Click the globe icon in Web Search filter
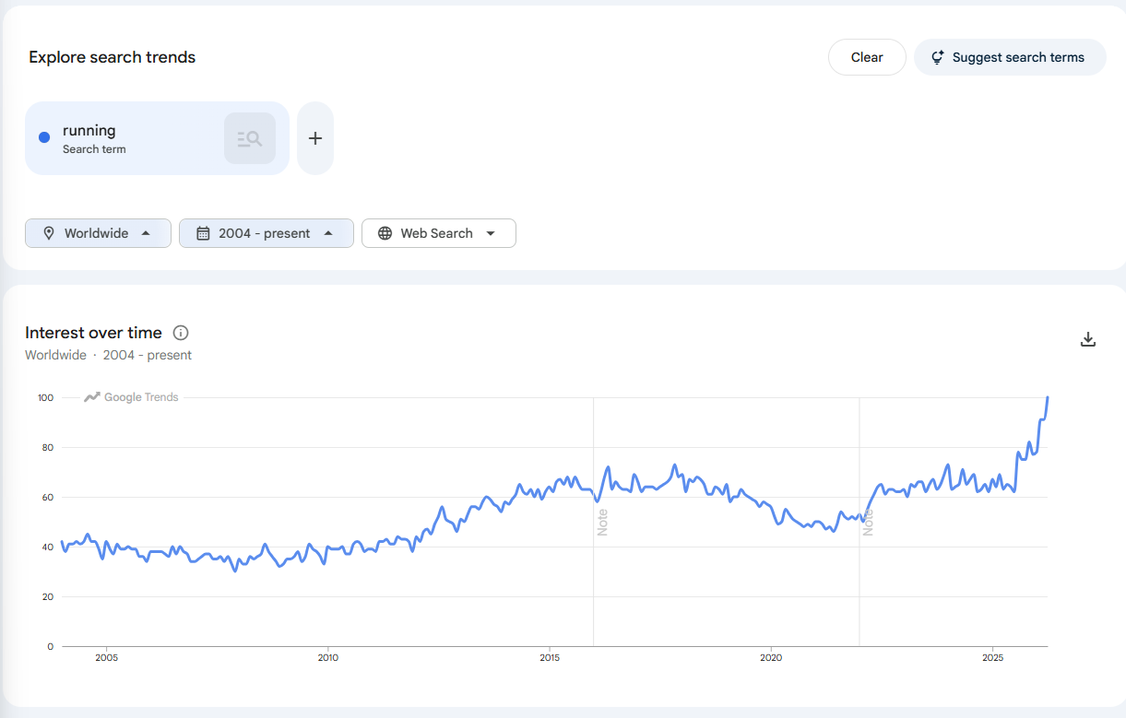 [x=385, y=233]
